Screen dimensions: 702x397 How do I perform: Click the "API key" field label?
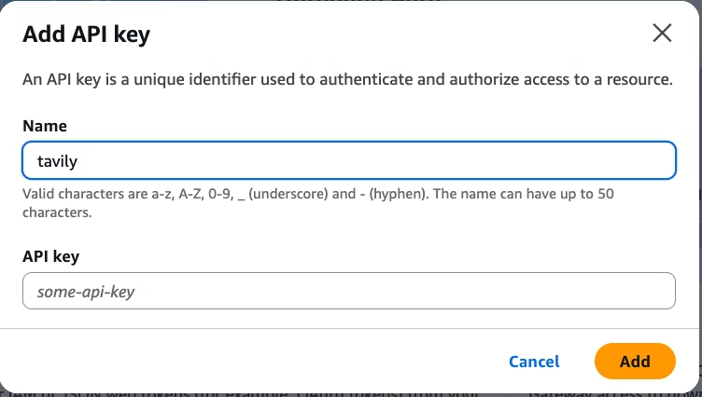coord(51,256)
